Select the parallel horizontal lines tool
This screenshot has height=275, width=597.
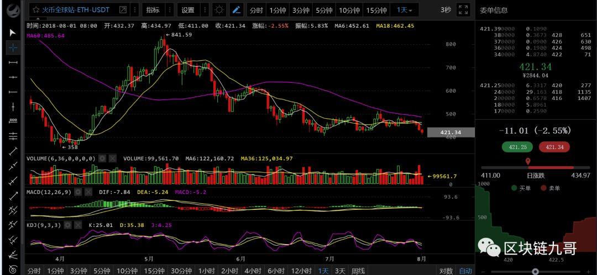pyautogui.click(x=13, y=136)
